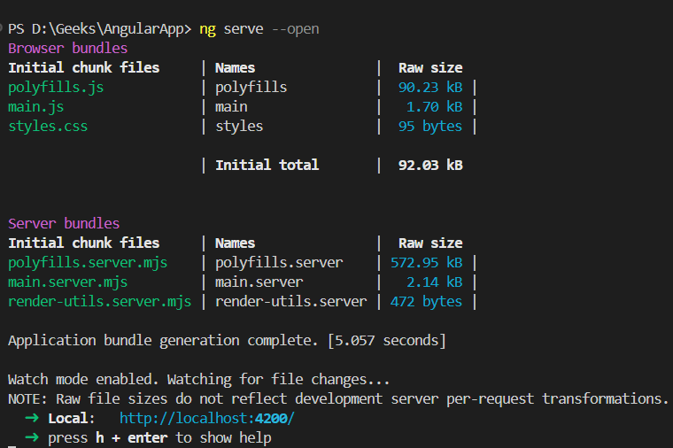673x448 pixels.
Task: Click the Initial total label
Action: [267, 165]
